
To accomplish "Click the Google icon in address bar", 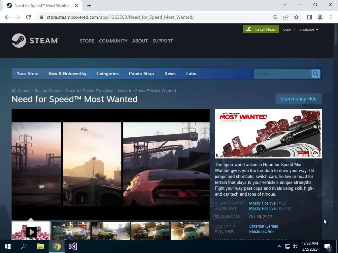I will [275, 17].
